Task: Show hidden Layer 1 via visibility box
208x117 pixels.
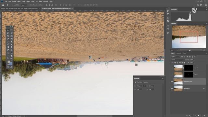Action: coord(172,75)
